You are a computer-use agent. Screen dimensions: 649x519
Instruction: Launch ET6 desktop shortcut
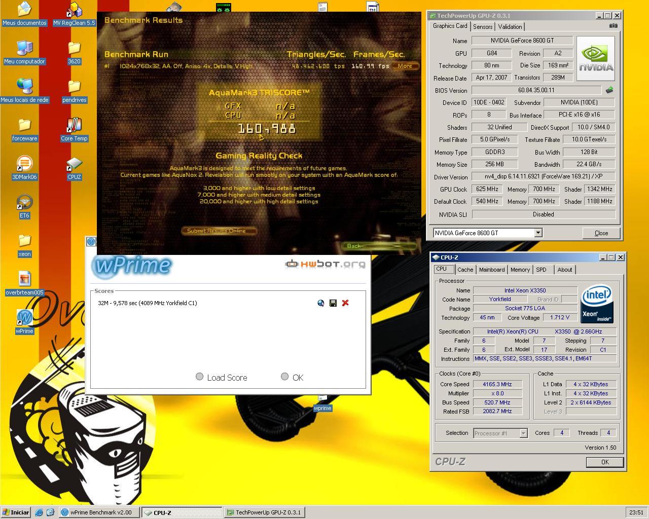pos(24,206)
